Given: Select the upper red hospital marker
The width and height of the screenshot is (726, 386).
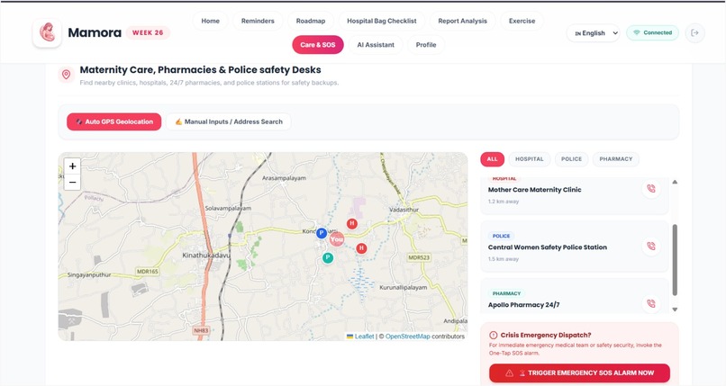Looking at the screenshot, I should 352,224.
